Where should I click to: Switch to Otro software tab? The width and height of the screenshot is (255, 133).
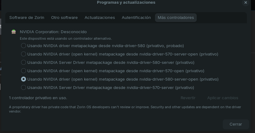click(x=64, y=18)
